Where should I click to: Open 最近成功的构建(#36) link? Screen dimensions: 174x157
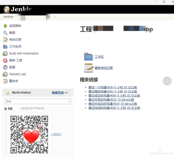click(x=114, y=96)
